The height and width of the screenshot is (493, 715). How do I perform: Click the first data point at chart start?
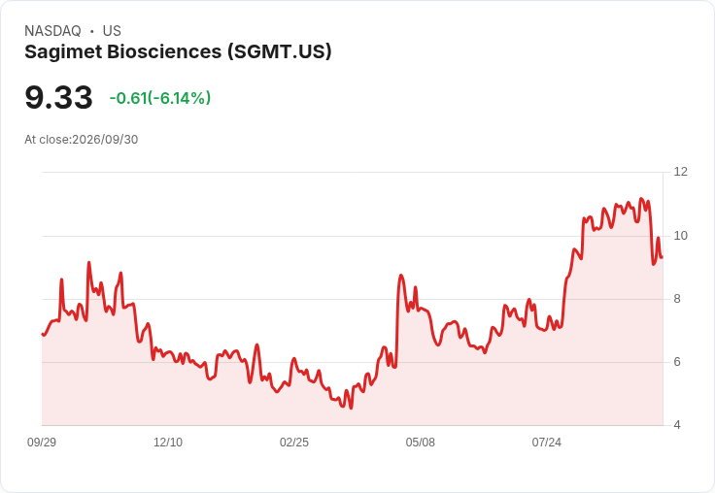point(43,334)
